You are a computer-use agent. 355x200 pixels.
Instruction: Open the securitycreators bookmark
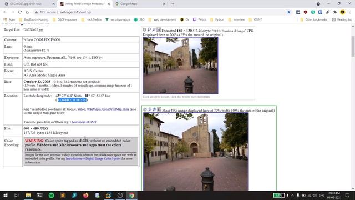[118, 19]
